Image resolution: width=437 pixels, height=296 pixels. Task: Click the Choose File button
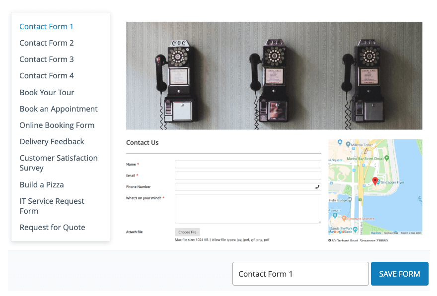[187, 232]
